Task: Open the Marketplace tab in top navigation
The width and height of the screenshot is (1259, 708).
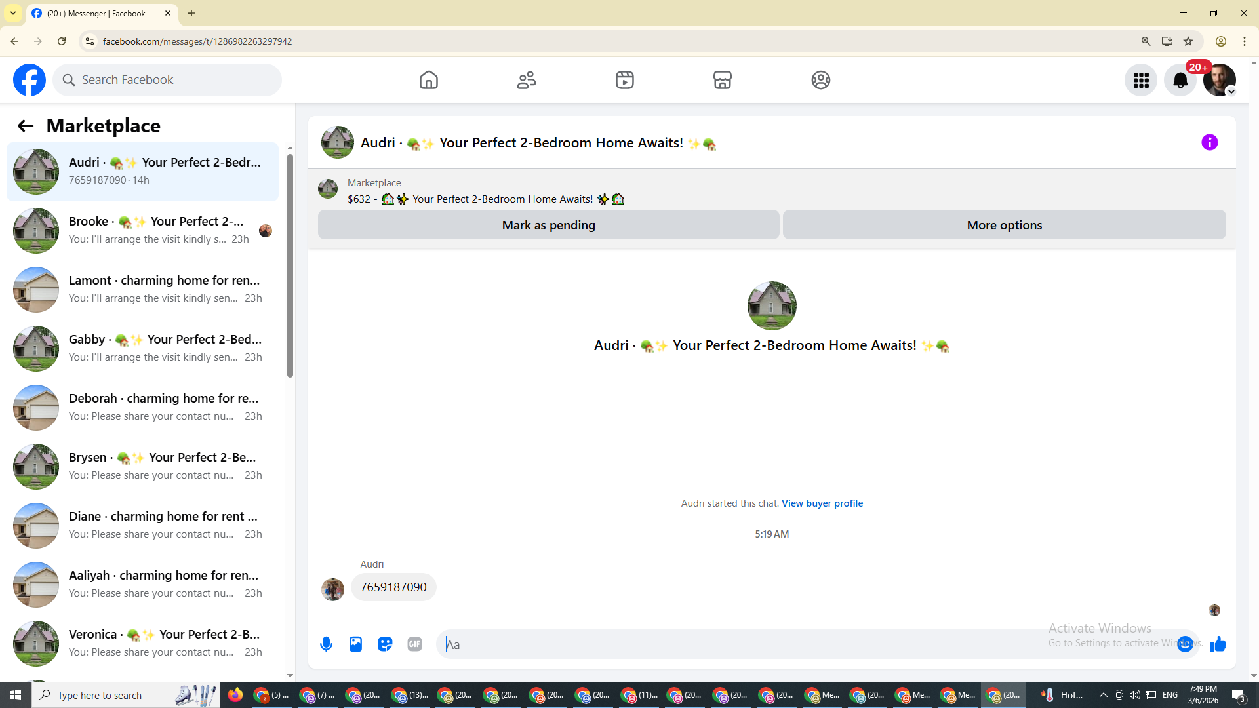Action: (722, 80)
